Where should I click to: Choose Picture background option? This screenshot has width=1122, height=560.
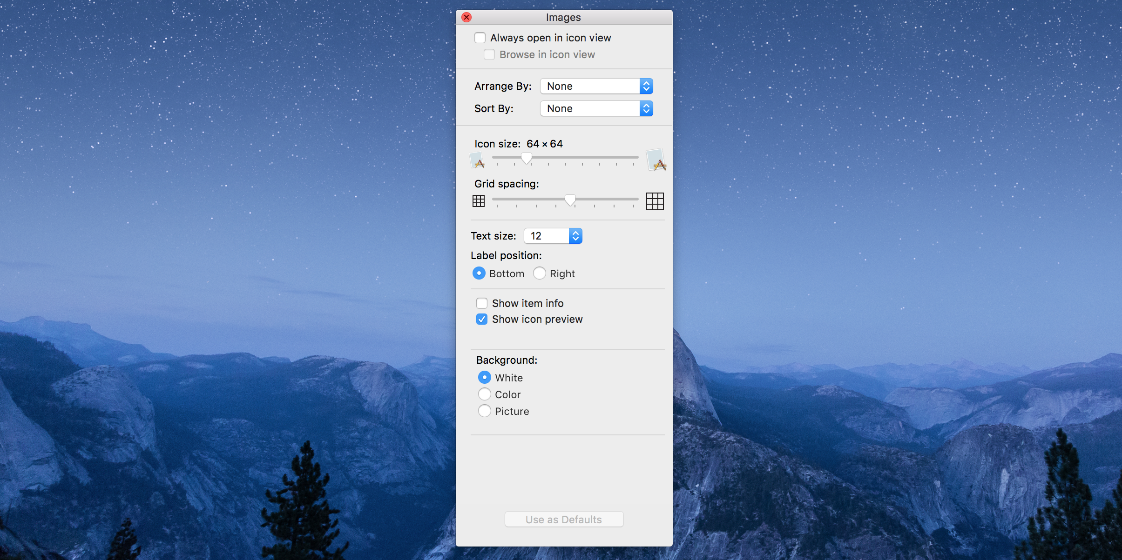coord(485,411)
